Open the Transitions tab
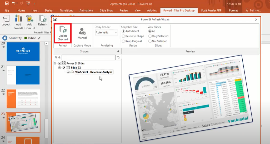The width and height of the screenshot is (270, 144). (x=66, y=11)
